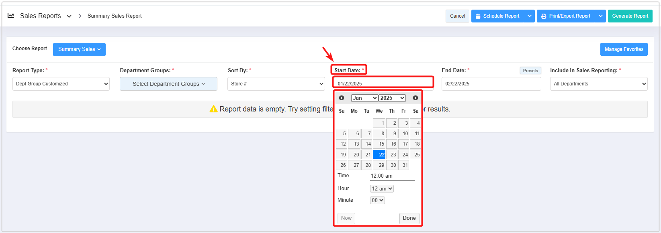The image size is (661, 233).
Task: Click the Generate Report button
Action: pos(630,16)
